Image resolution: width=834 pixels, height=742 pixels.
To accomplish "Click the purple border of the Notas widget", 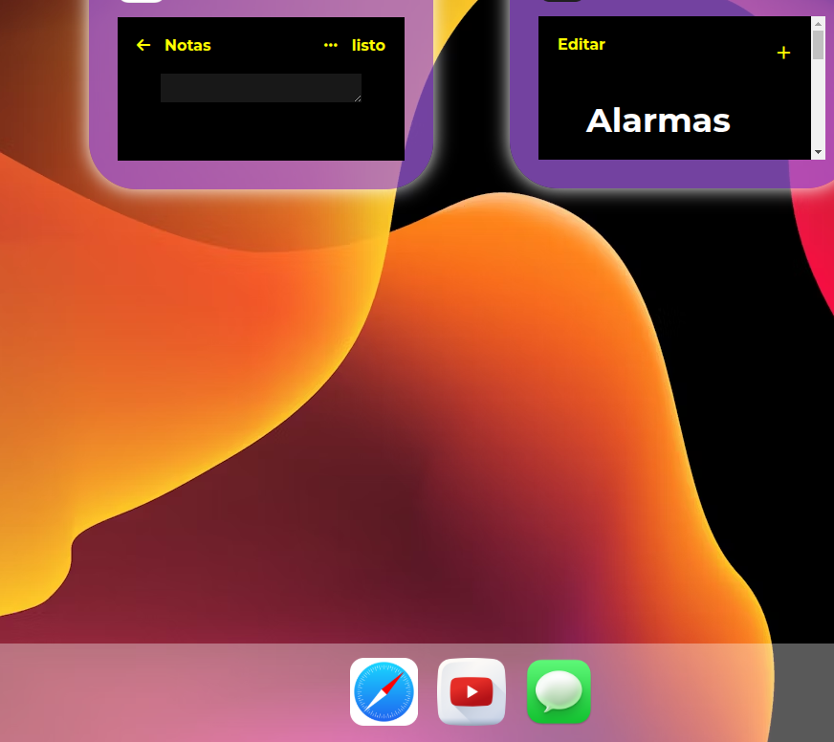I will tap(103, 96).
